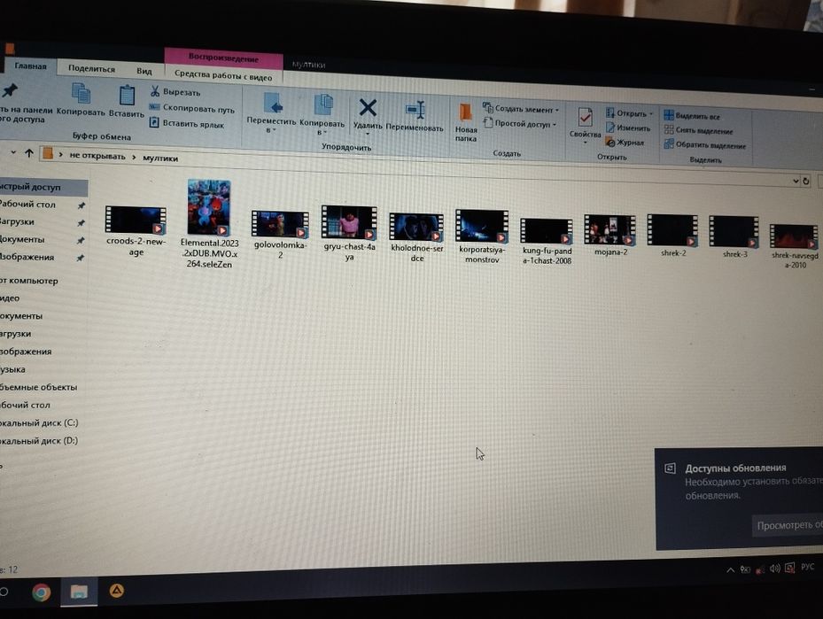Select Этот компьютер in the navigation pane
Image resolution: width=823 pixels, height=619 pixels.
coord(30,281)
